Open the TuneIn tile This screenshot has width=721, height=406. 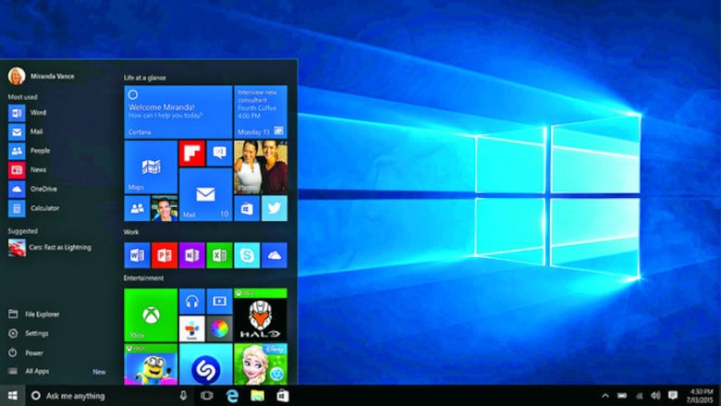191,328
